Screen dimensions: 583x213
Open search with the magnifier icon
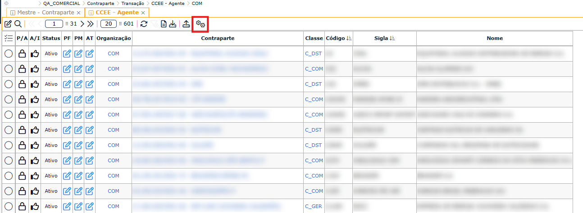18,24
